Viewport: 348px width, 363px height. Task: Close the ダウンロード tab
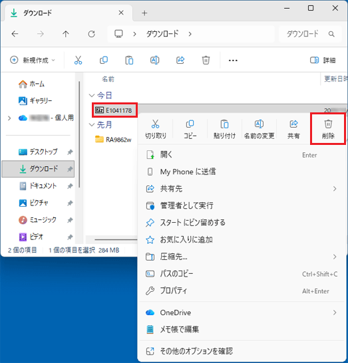click(121, 13)
